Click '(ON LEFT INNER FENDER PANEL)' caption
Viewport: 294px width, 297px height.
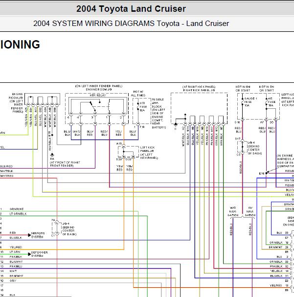(99, 86)
